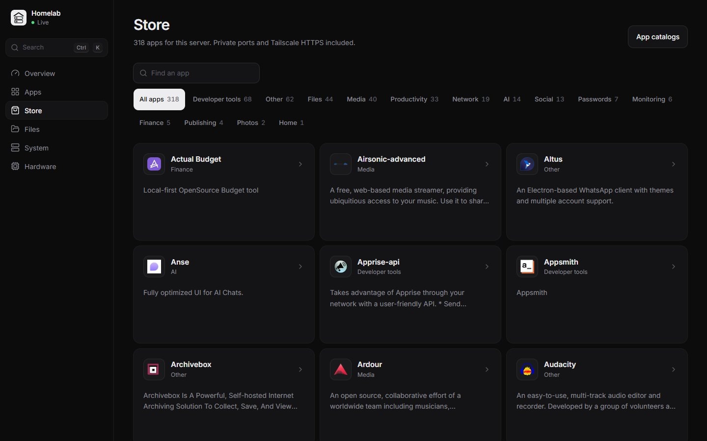Filter by Photos category tab
The width and height of the screenshot is (707, 441).
(251, 123)
